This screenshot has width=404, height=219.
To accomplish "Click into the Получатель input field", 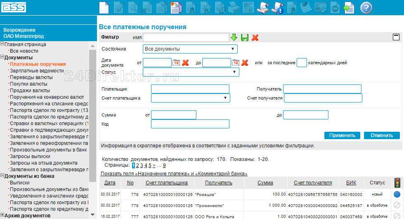I will click(322, 89).
